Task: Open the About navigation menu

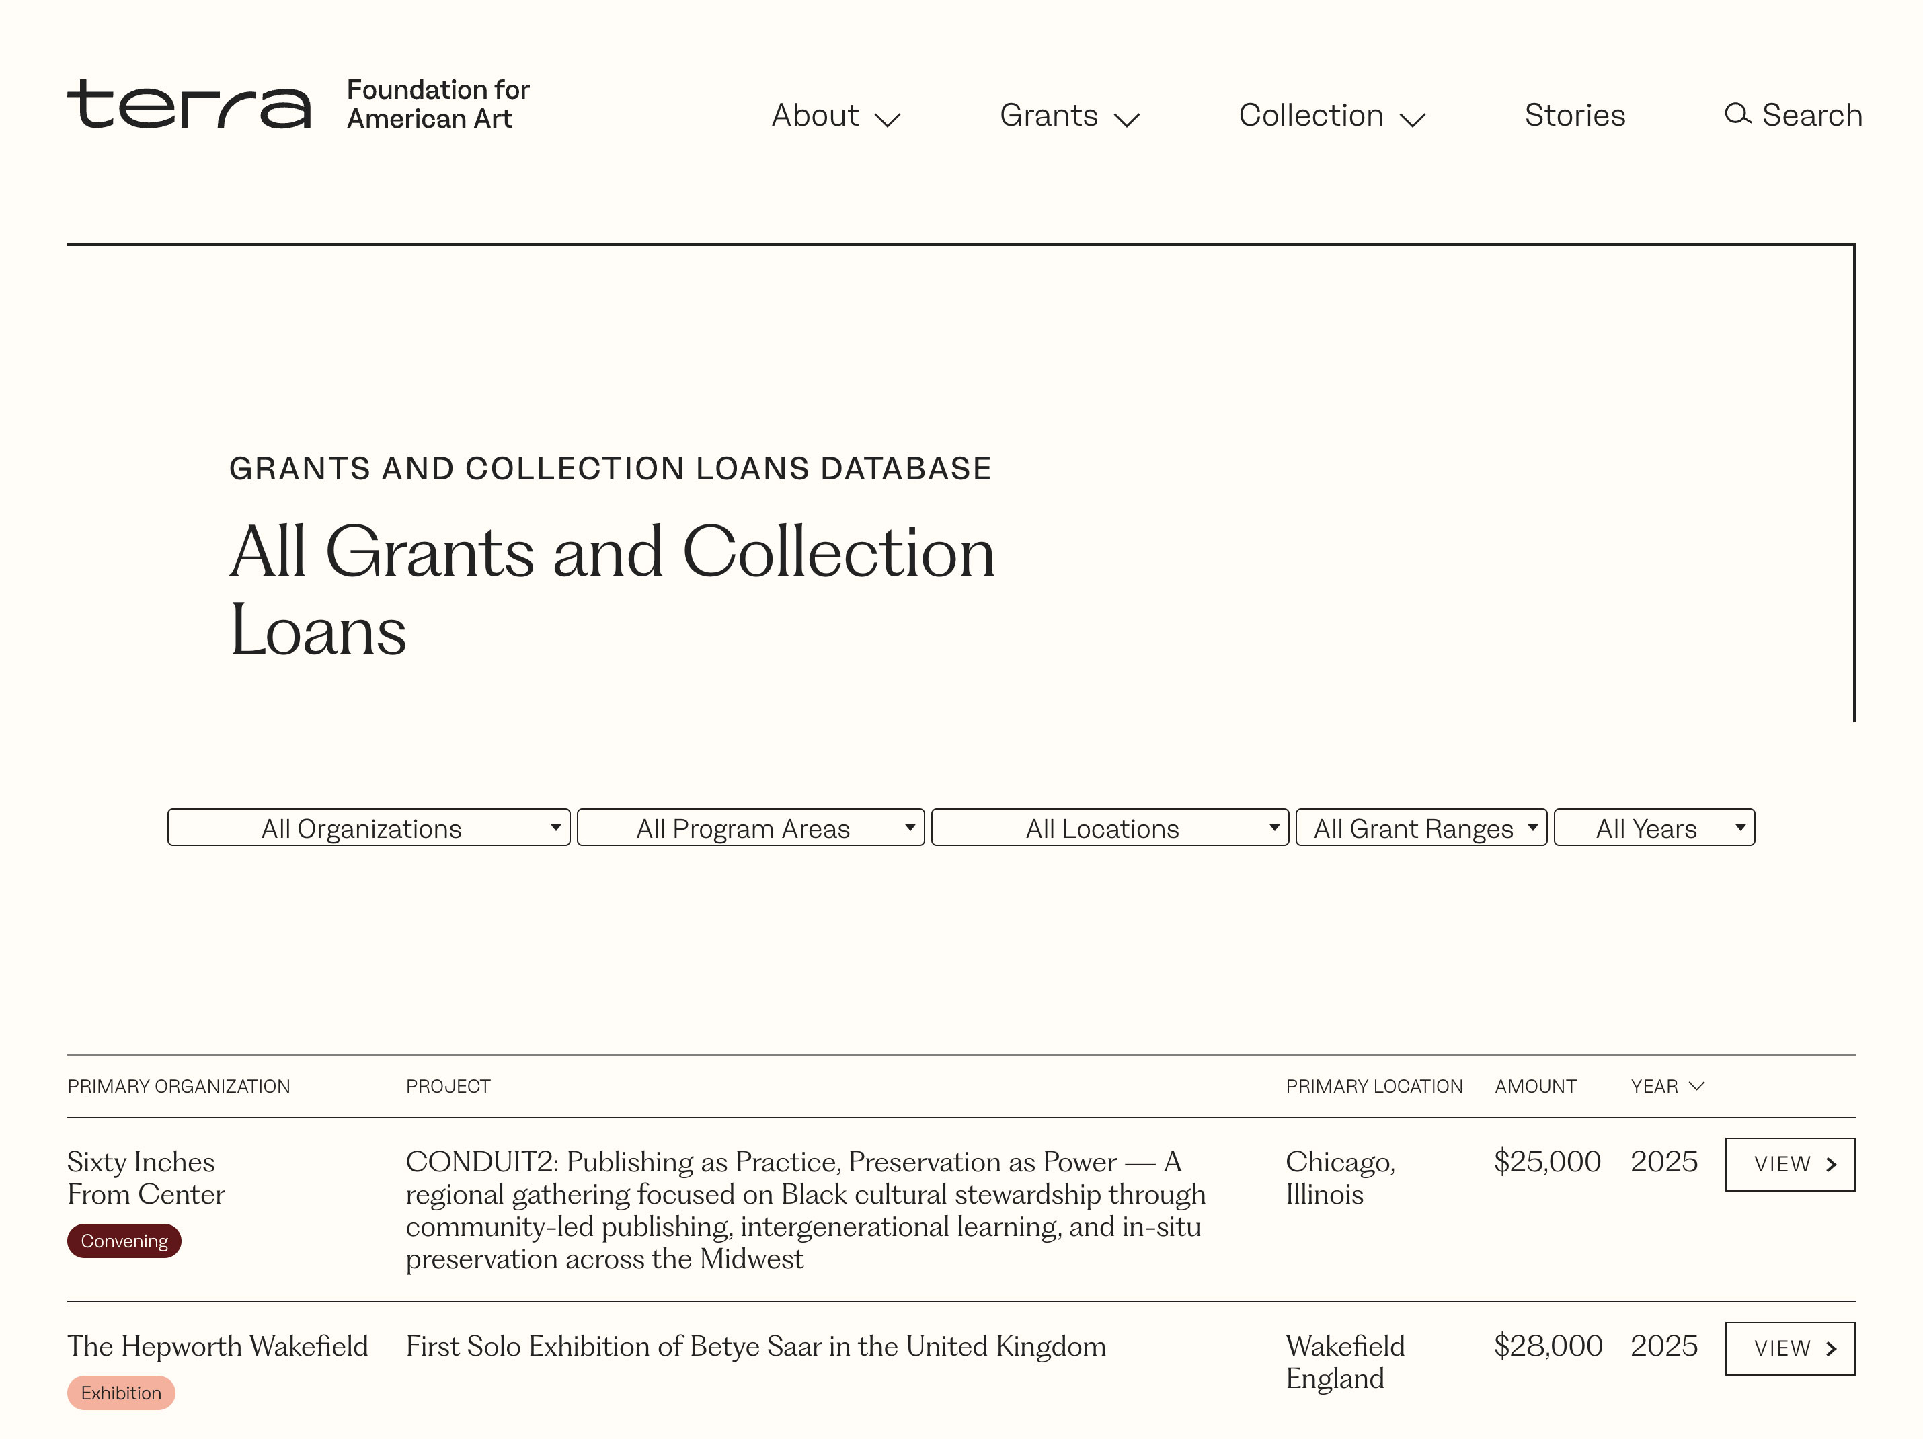Action: click(814, 115)
